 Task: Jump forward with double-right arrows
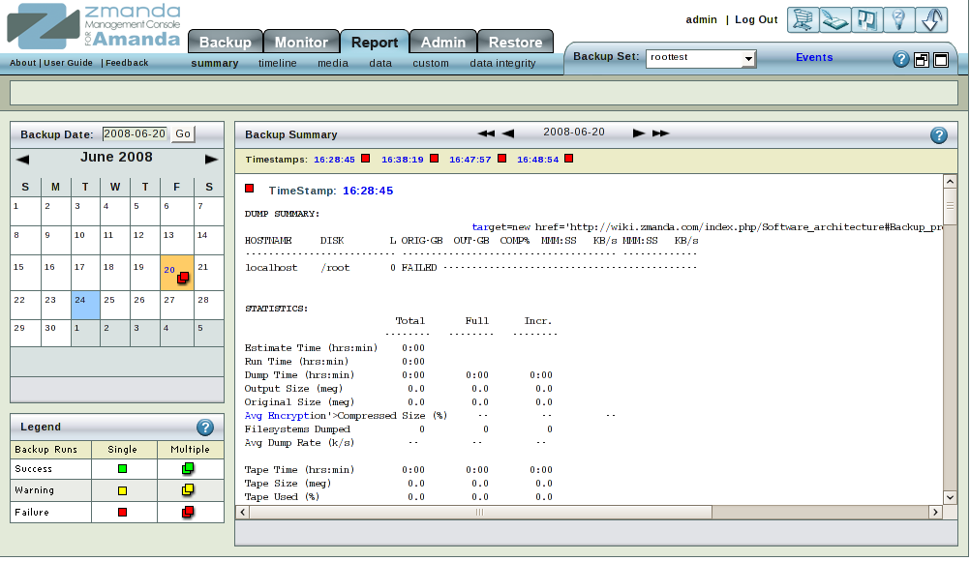pyautogui.click(x=660, y=133)
